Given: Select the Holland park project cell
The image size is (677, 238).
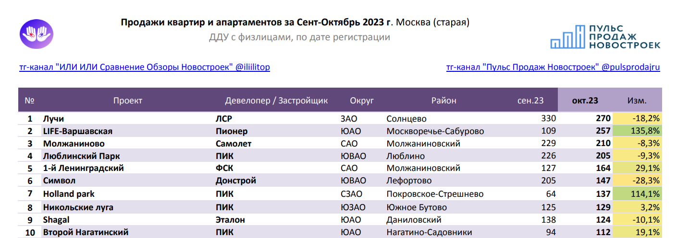Looking at the screenshot, I should (x=69, y=194).
